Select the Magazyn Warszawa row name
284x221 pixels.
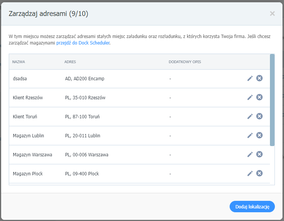(32, 155)
